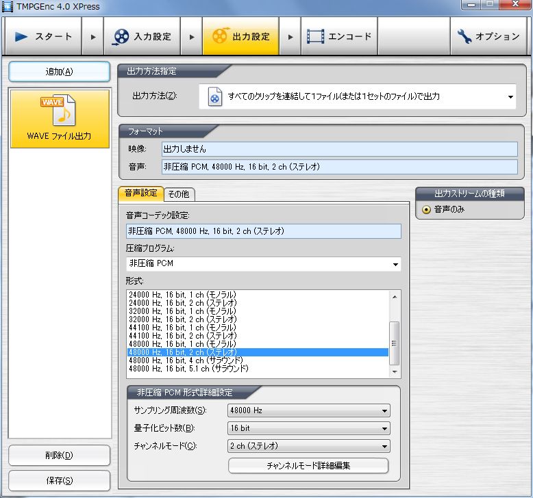Click the オプション wrench icon
Viewport: 533px width, 498px height.
pos(464,36)
